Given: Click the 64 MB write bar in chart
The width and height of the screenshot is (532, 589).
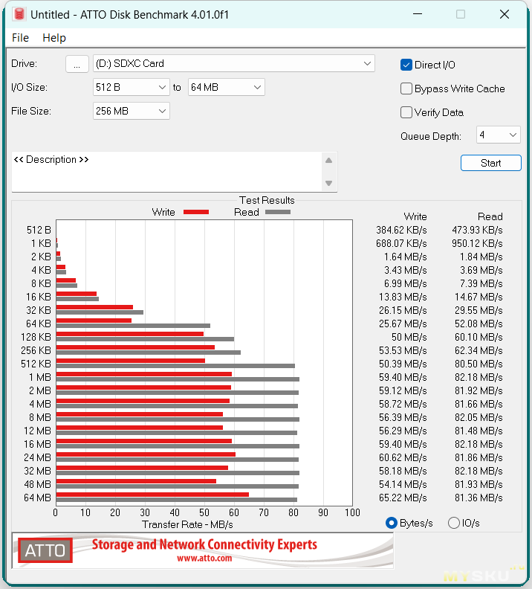Looking at the screenshot, I should click(152, 495).
